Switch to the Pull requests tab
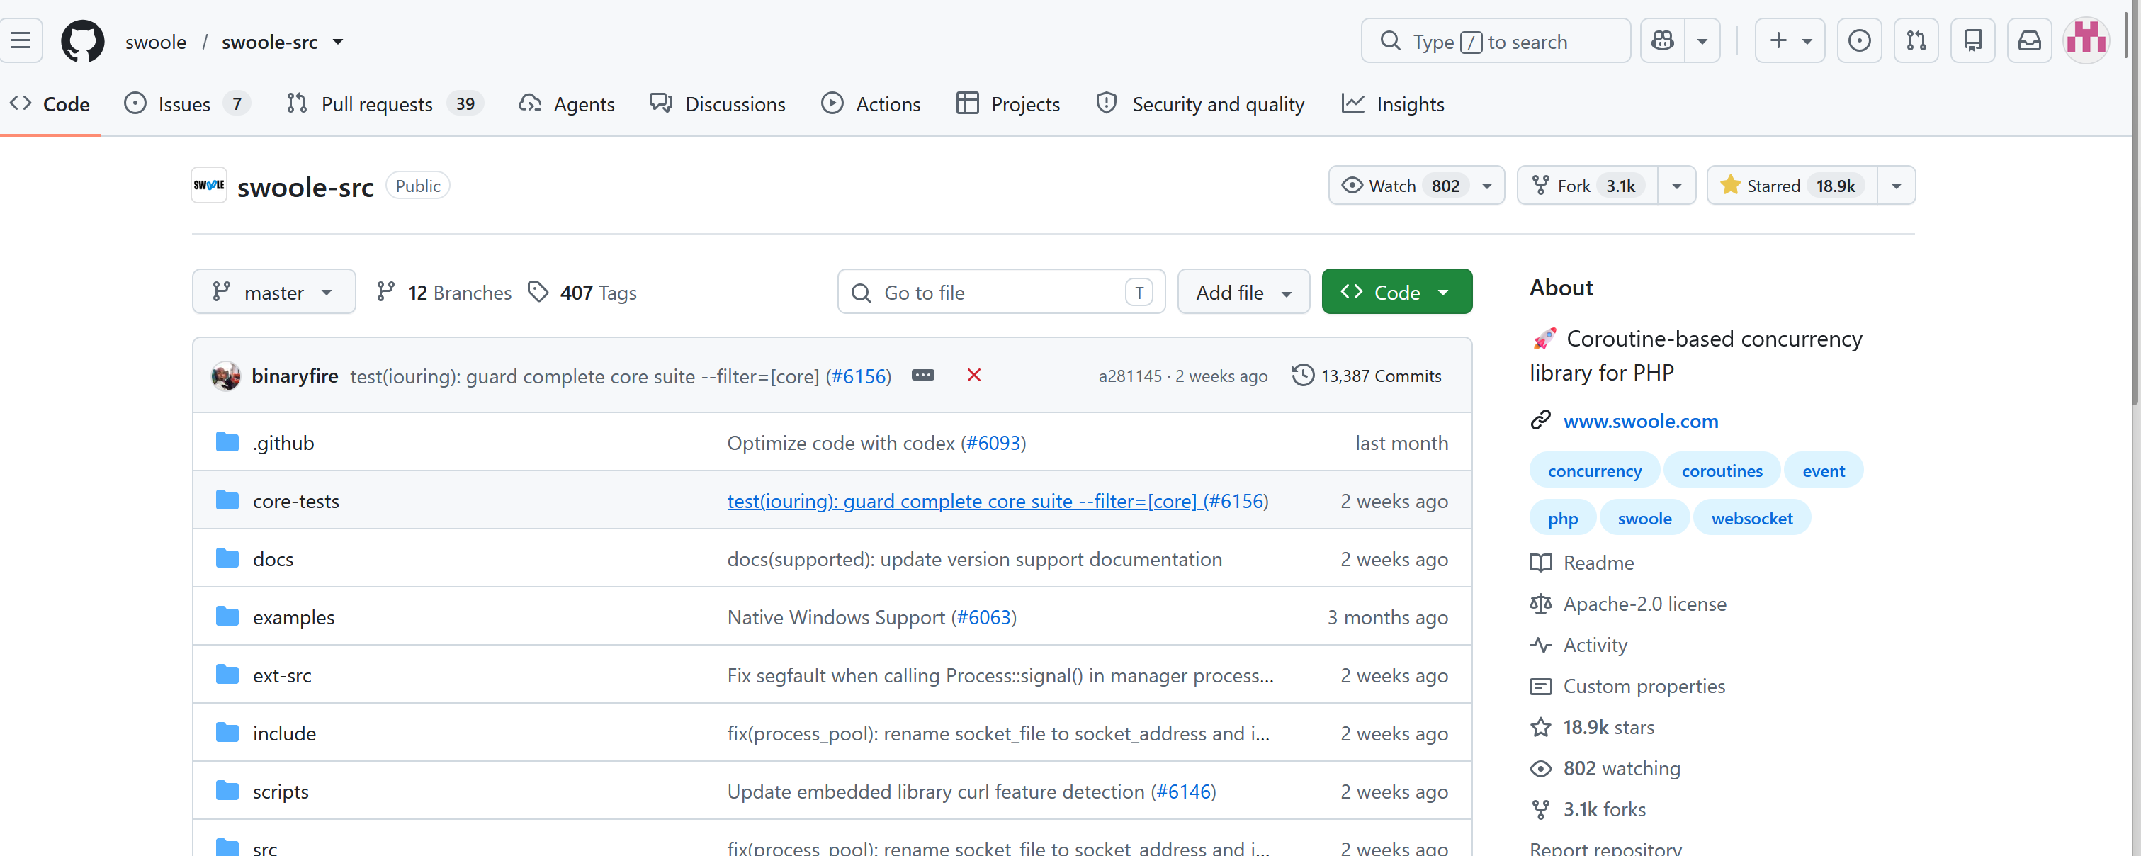 click(384, 104)
